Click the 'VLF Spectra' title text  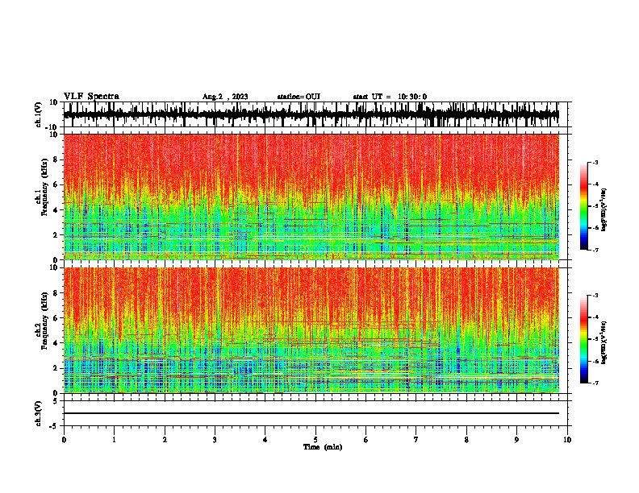tap(91, 97)
